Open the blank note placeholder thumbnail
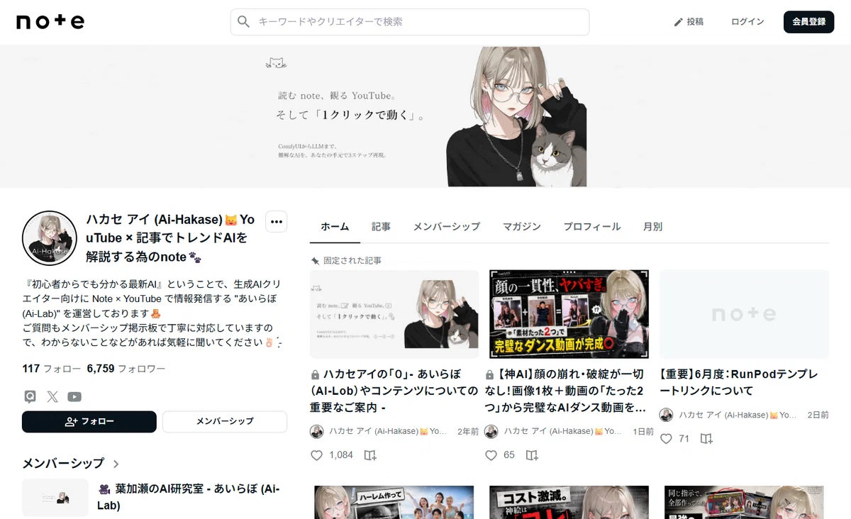The height and width of the screenshot is (519, 851). 744,314
